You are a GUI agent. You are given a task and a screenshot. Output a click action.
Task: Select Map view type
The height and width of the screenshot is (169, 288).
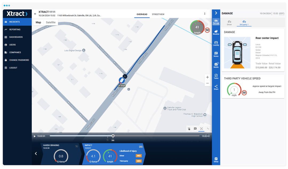38,22
